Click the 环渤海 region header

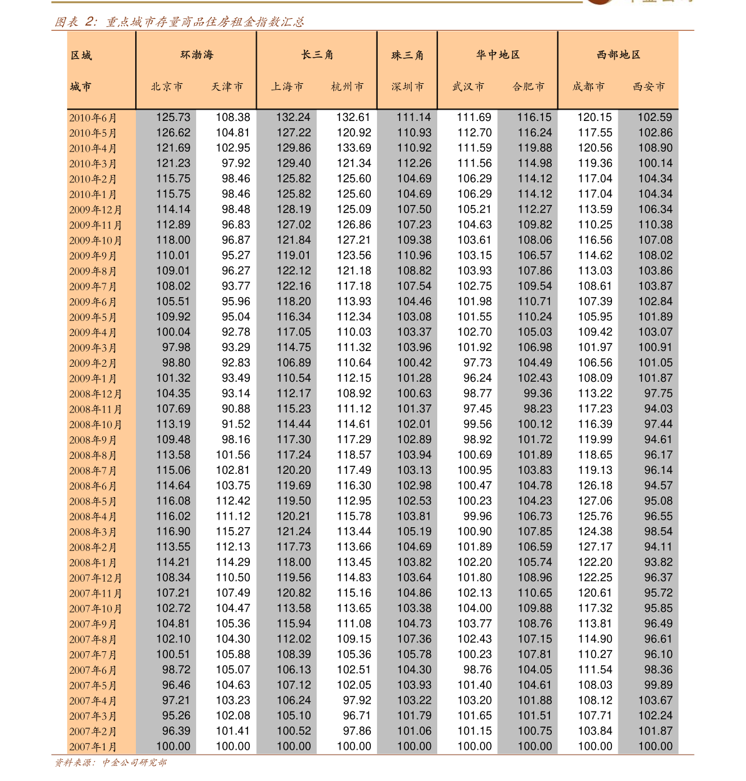197,55
